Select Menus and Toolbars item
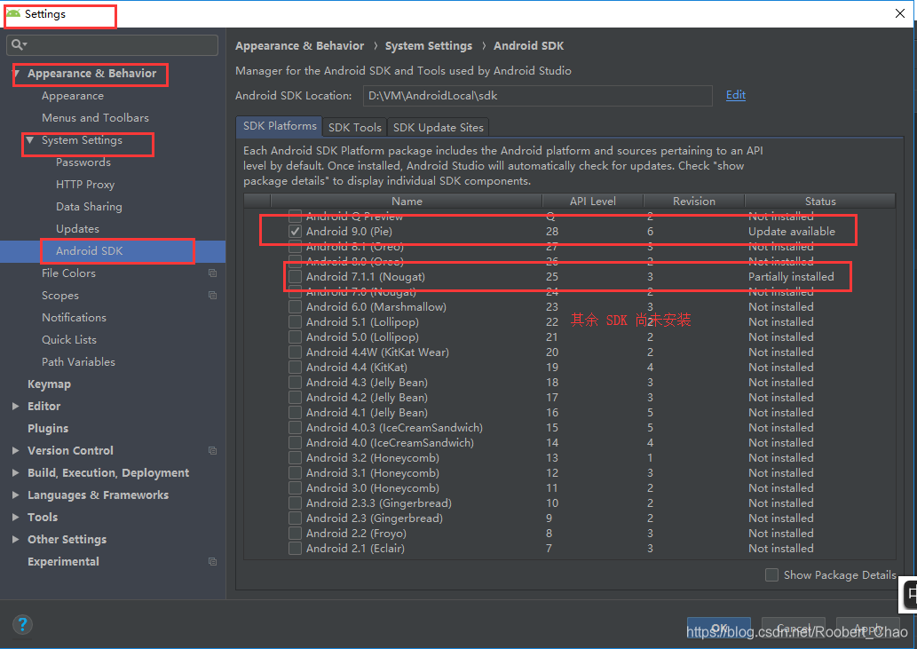Viewport: 917px width, 649px height. click(x=95, y=118)
